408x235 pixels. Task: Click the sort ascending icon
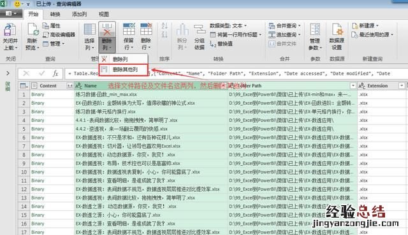point(164,25)
